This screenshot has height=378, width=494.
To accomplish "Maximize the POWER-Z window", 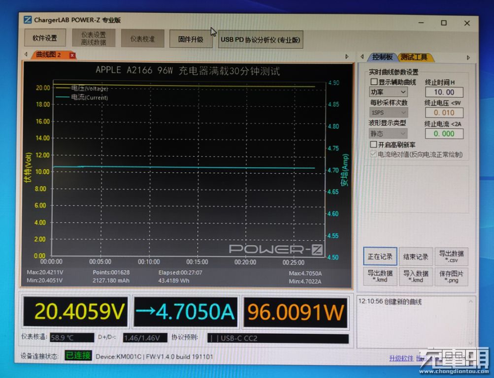I will point(444,23).
